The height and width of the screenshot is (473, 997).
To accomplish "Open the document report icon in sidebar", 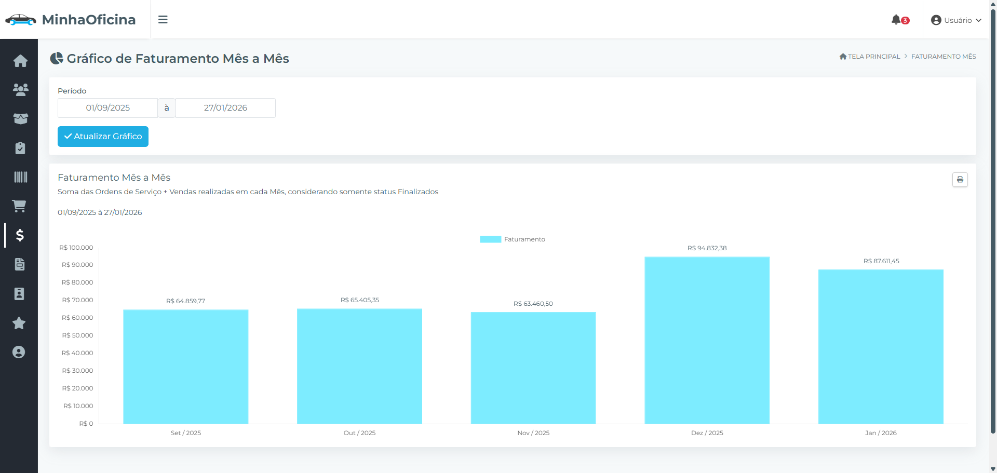I will coord(20,264).
